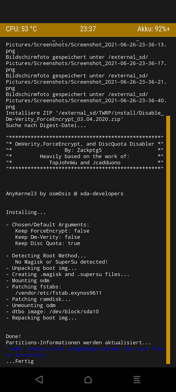Click 'AnyKernel3 by osm0sis' line
The width and height of the screenshot is (176, 392).
pyautogui.click(x=64, y=193)
